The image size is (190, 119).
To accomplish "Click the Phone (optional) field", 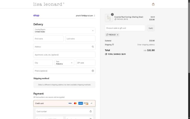I will (x=64, y=71).
